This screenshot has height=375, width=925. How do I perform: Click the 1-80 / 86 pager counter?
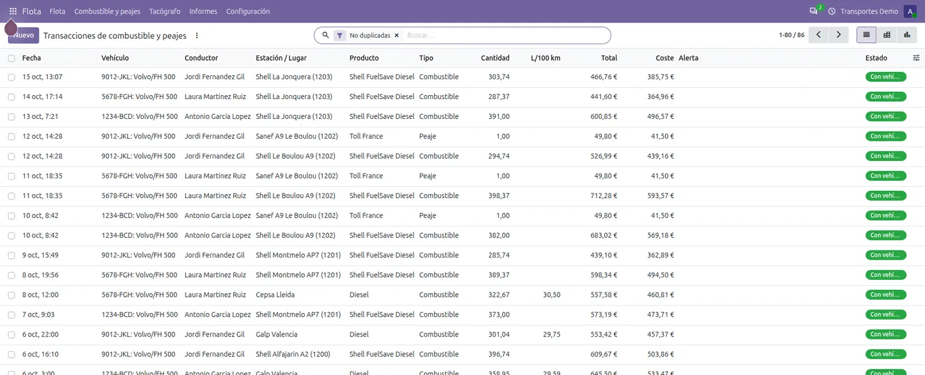point(792,35)
